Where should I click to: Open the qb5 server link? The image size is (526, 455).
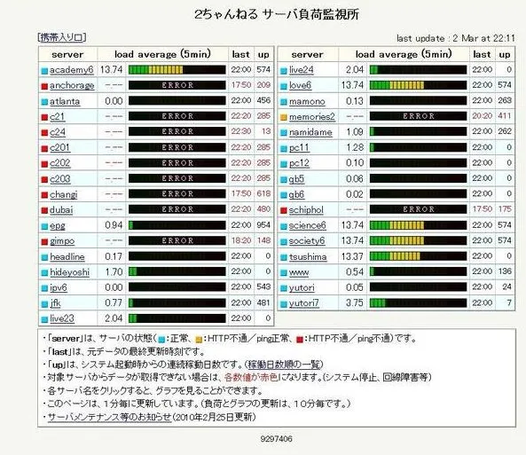click(x=296, y=179)
